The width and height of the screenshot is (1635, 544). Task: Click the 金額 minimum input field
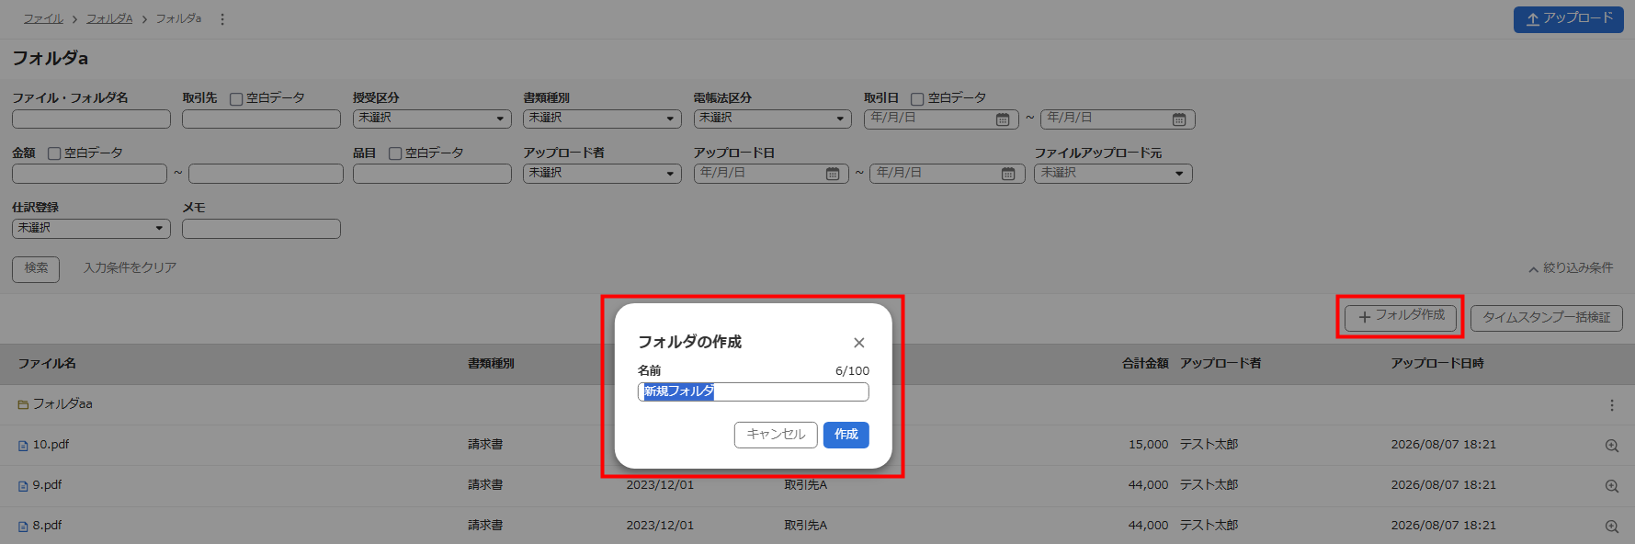coord(89,174)
